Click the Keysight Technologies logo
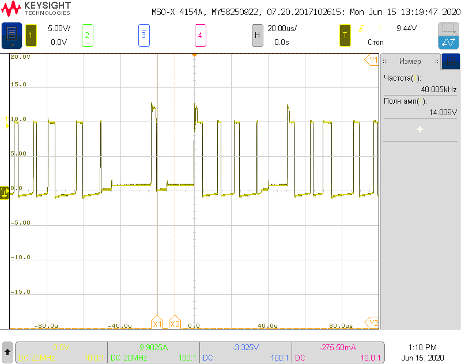The height and width of the screenshot is (364, 461). pos(36,9)
